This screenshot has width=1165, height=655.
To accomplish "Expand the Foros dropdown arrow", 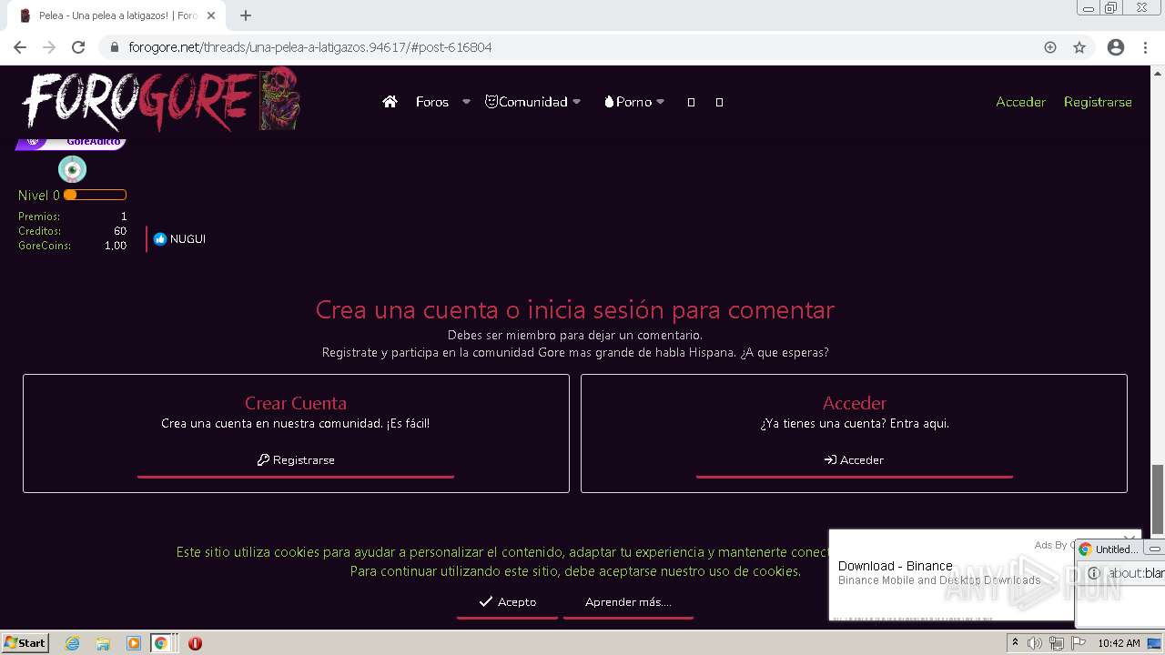I will coord(466,102).
